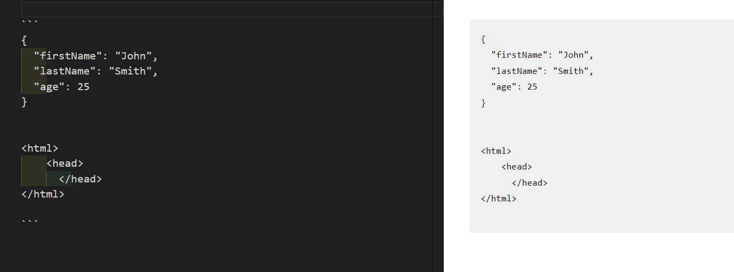Viewport: 734px width, 272px height.
Task: Click the opening triple backticks in editor
Action: click(x=30, y=23)
